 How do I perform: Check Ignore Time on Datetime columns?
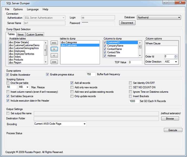click(130, 92)
